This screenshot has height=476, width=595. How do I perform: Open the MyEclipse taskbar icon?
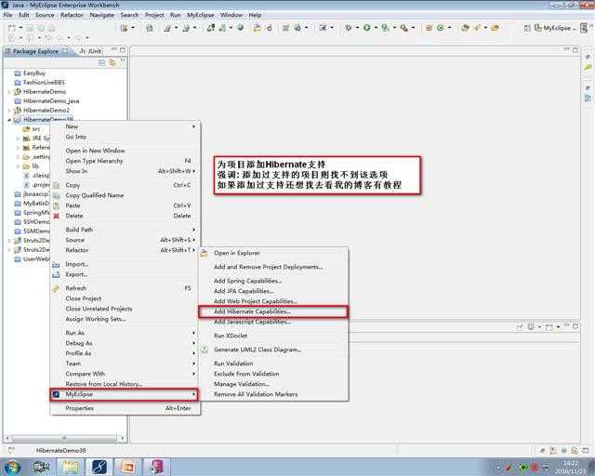click(99, 467)
